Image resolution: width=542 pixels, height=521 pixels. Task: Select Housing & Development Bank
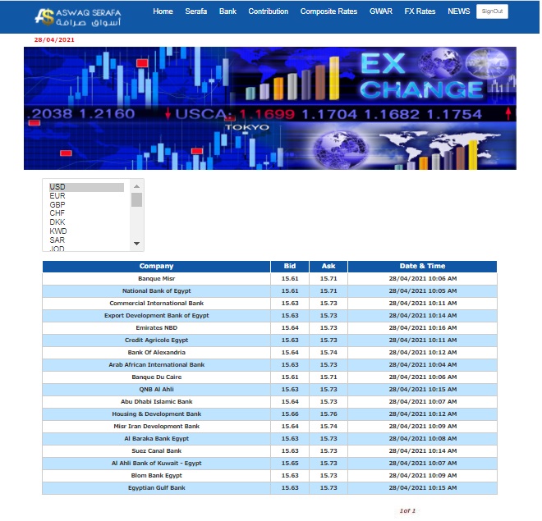(x=157, y=414)
